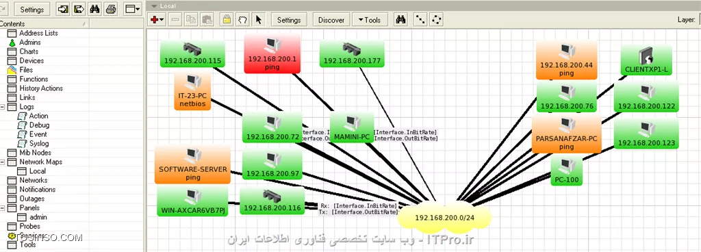This screenshot has height=252, width=701.
Task: Open Address Lists in Contents tree
Action: (x=38, y=33)
